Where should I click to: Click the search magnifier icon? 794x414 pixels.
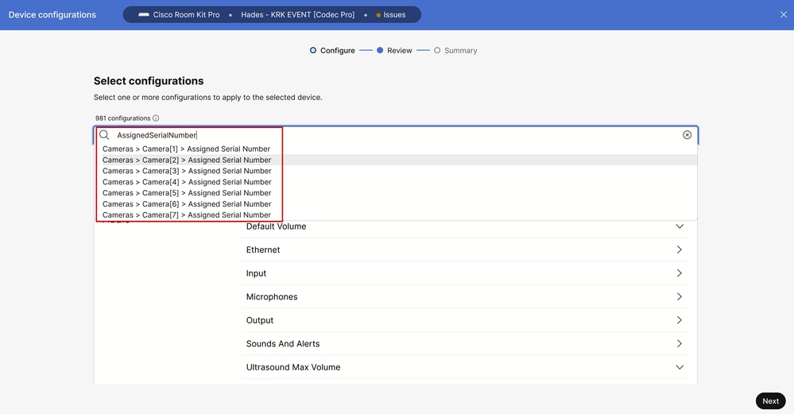coord(104,134)
